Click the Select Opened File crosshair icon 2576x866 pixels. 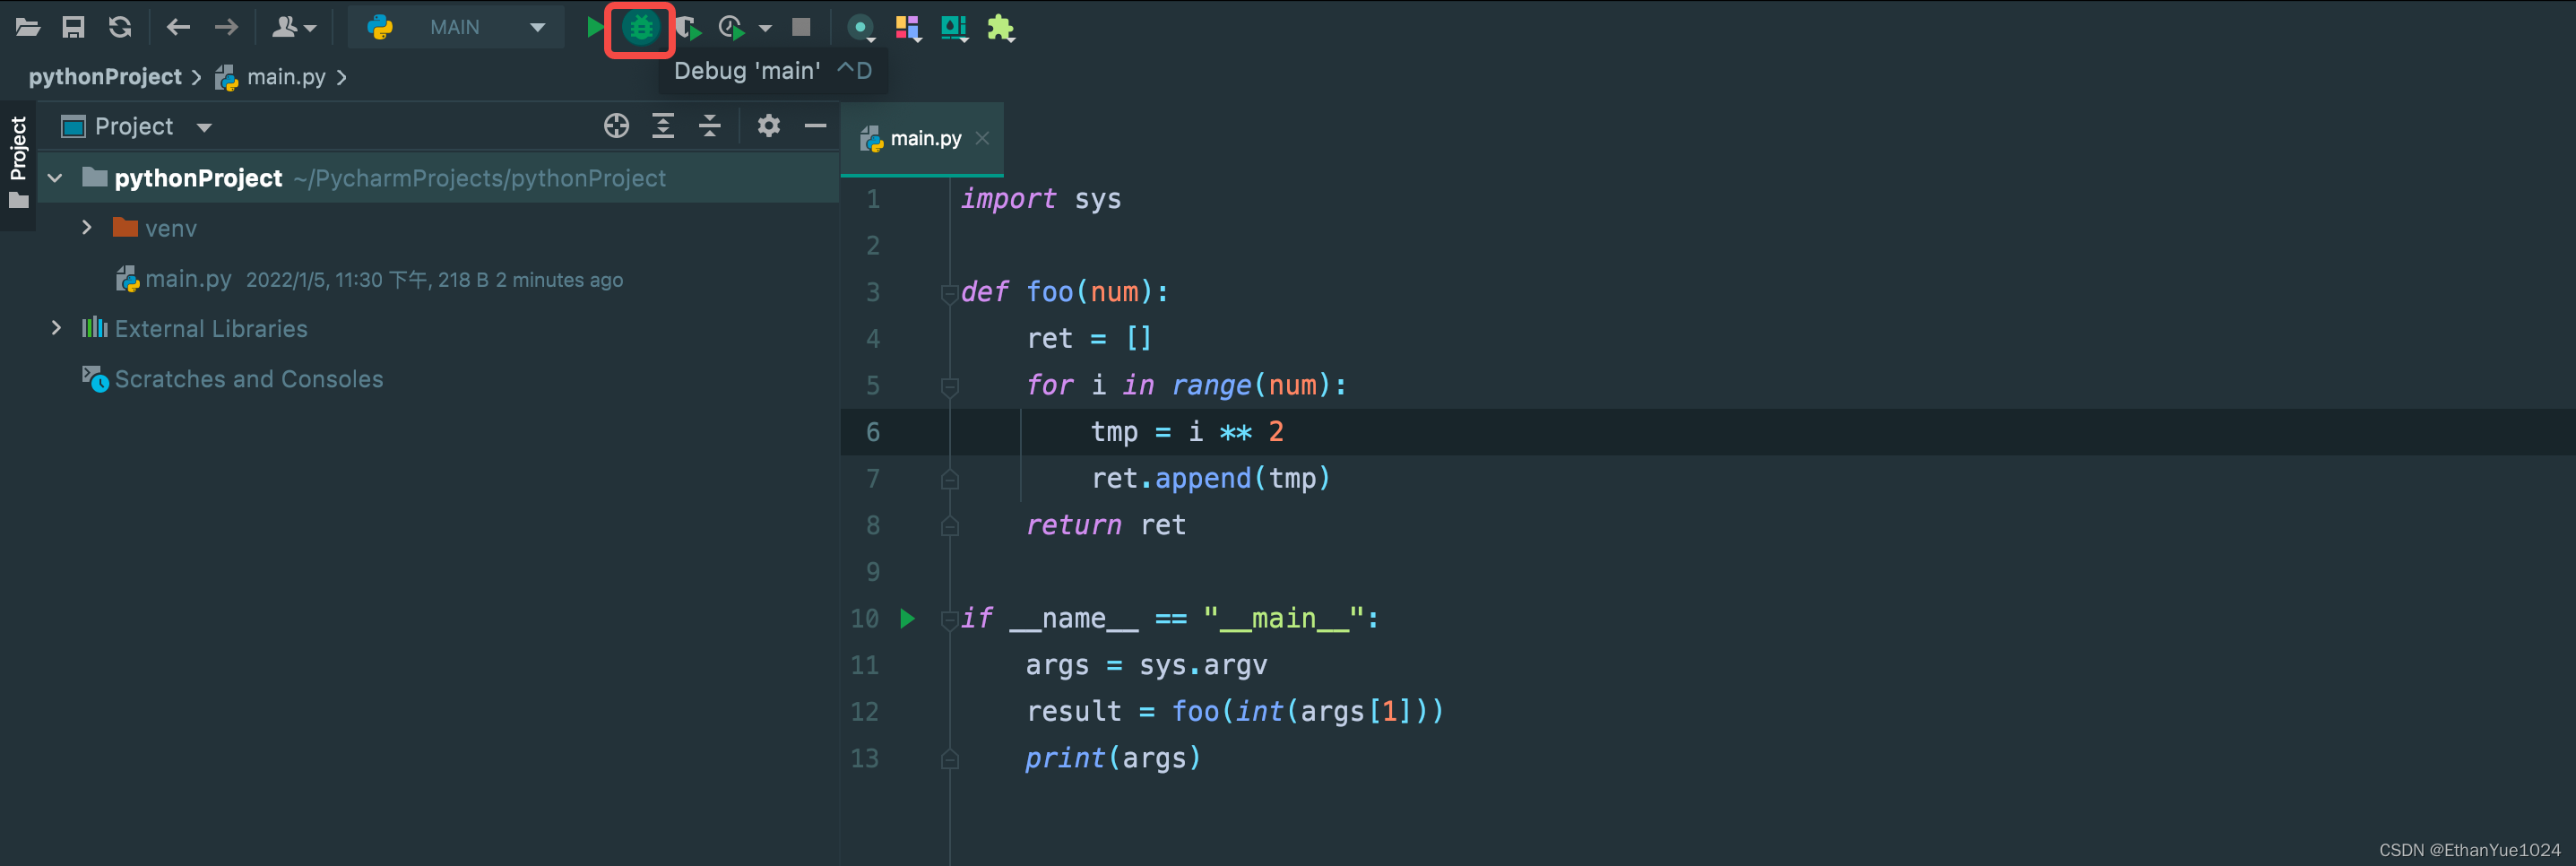(617, 126)
